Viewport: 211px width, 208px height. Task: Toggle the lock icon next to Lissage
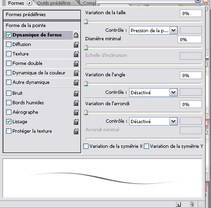click(76, 122)
